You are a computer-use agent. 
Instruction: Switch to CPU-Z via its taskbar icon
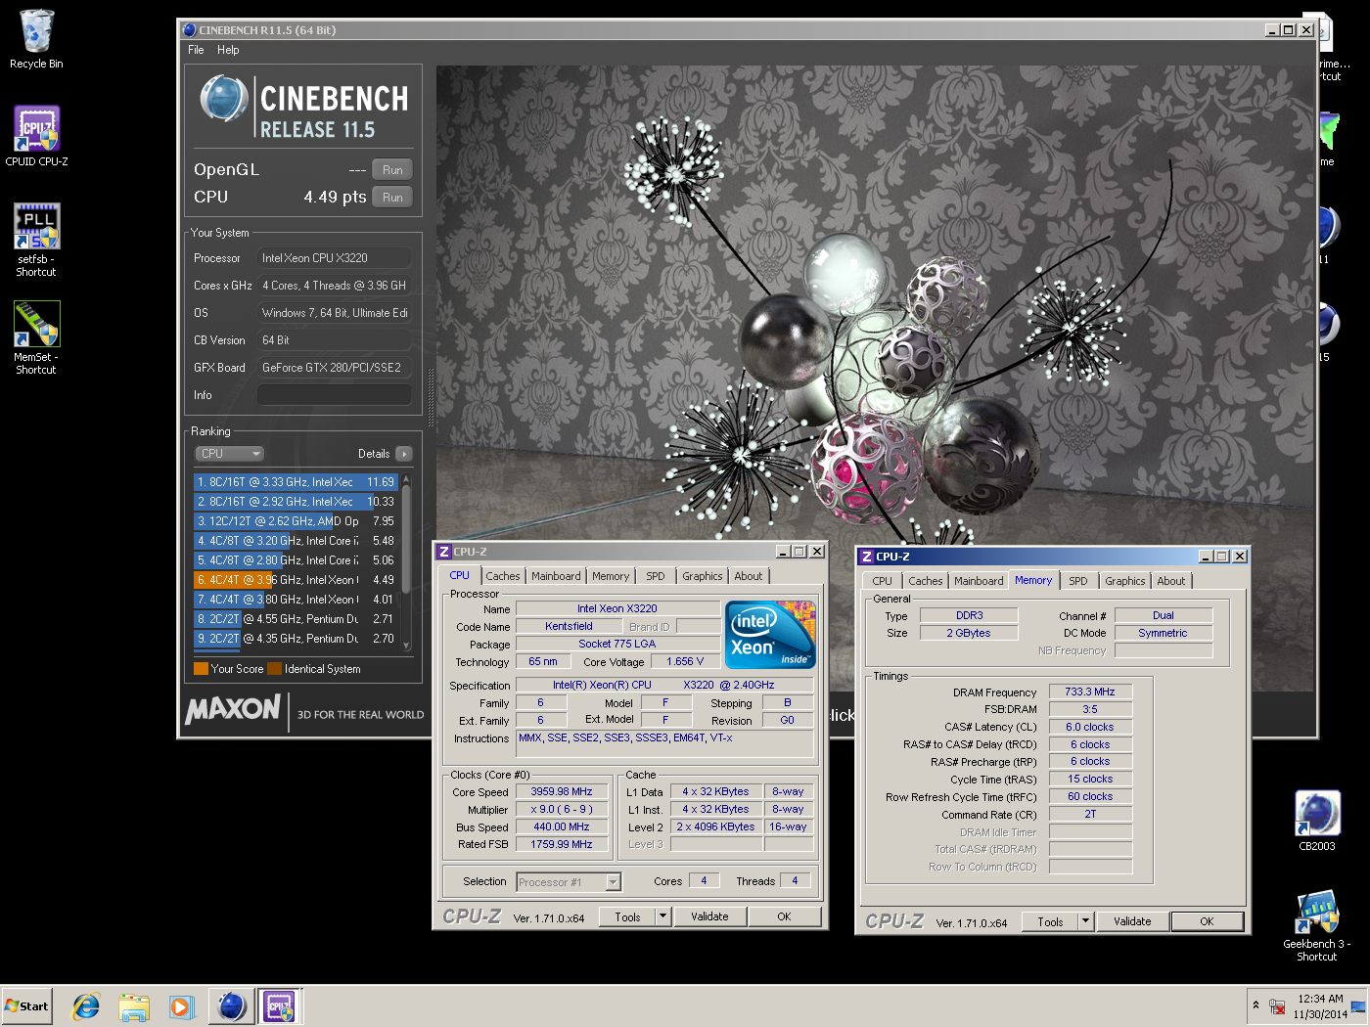(x=279, y=1005)
